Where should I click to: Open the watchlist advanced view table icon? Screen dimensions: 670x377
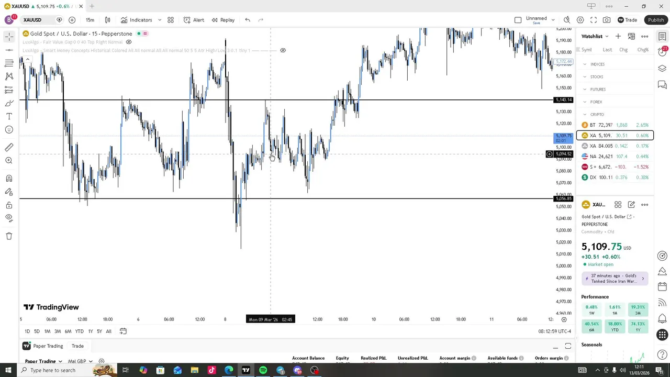point(631,36)
